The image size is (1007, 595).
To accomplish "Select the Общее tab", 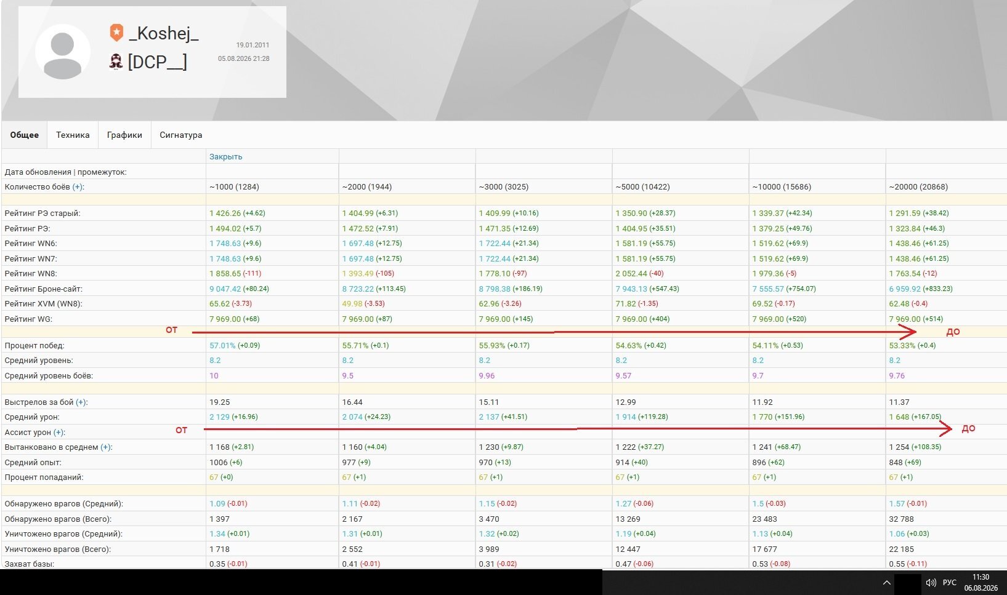I will point(25,135).
